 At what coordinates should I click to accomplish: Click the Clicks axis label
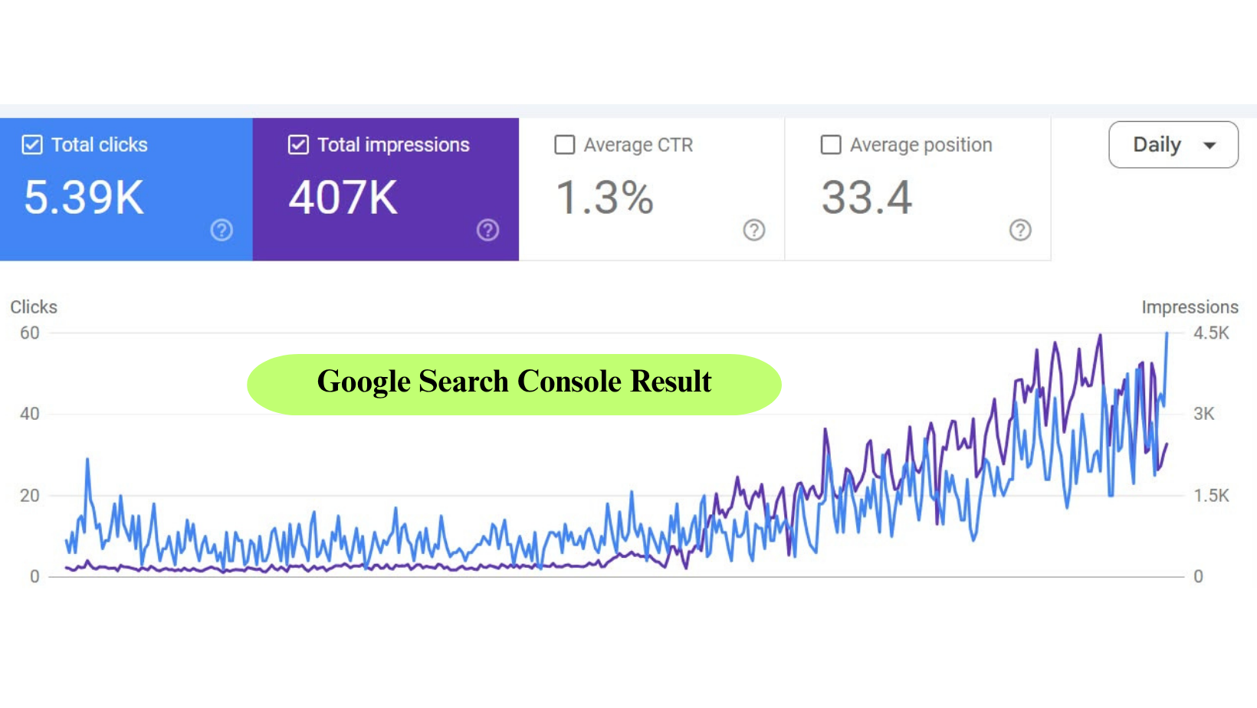coord(34,306)
